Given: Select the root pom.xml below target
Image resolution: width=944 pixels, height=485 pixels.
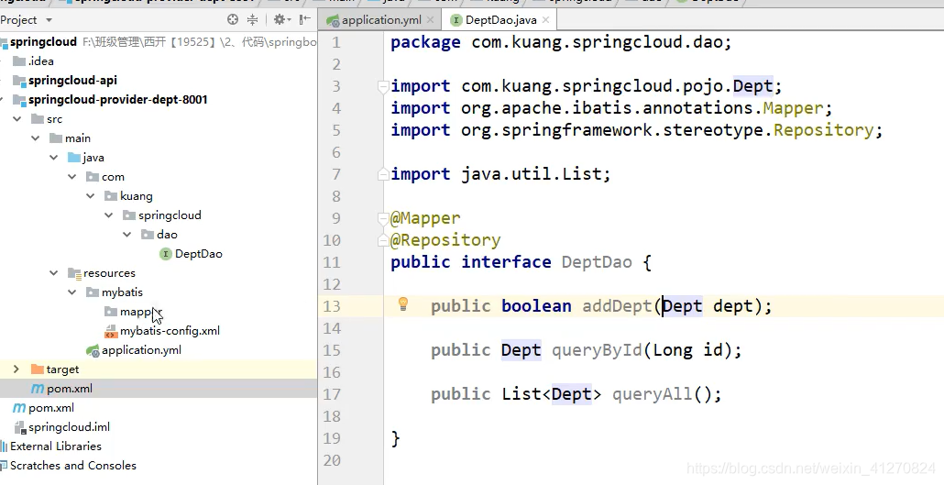Looking at the screenshot, I should 51,408.
